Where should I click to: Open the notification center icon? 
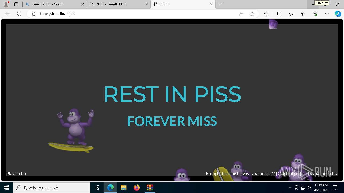coord(335,188)
